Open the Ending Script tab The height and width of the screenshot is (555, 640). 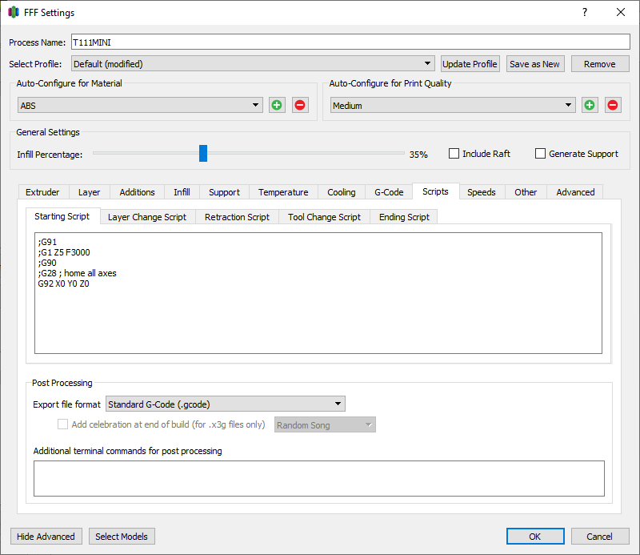[x=404, y=217]
